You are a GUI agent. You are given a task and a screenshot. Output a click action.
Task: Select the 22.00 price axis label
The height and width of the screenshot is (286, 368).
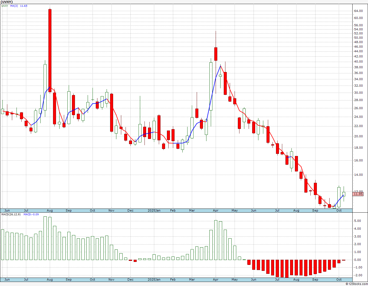[359, 126]
